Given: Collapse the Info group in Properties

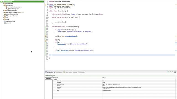Looking at the screenshot, I should (54, 79).
